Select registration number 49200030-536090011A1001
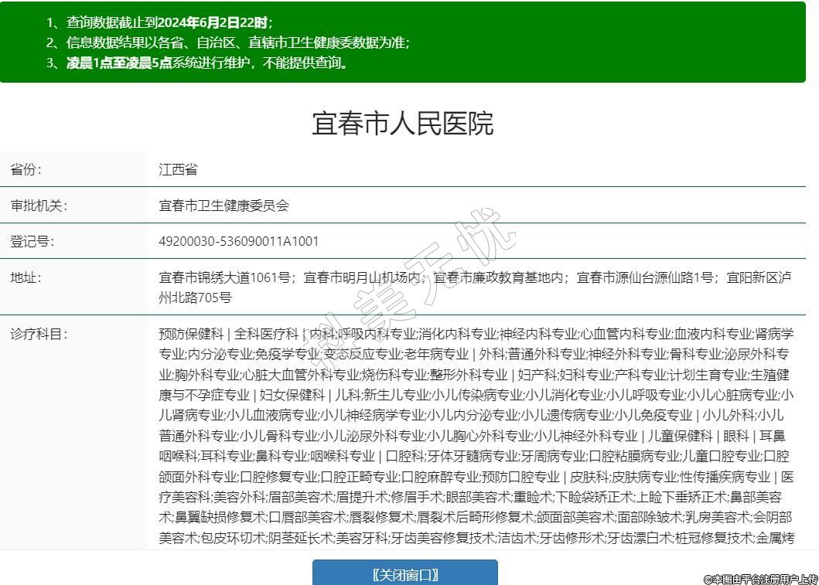The height and width of the screenshot is (585, 819). [x=238, y=241]
